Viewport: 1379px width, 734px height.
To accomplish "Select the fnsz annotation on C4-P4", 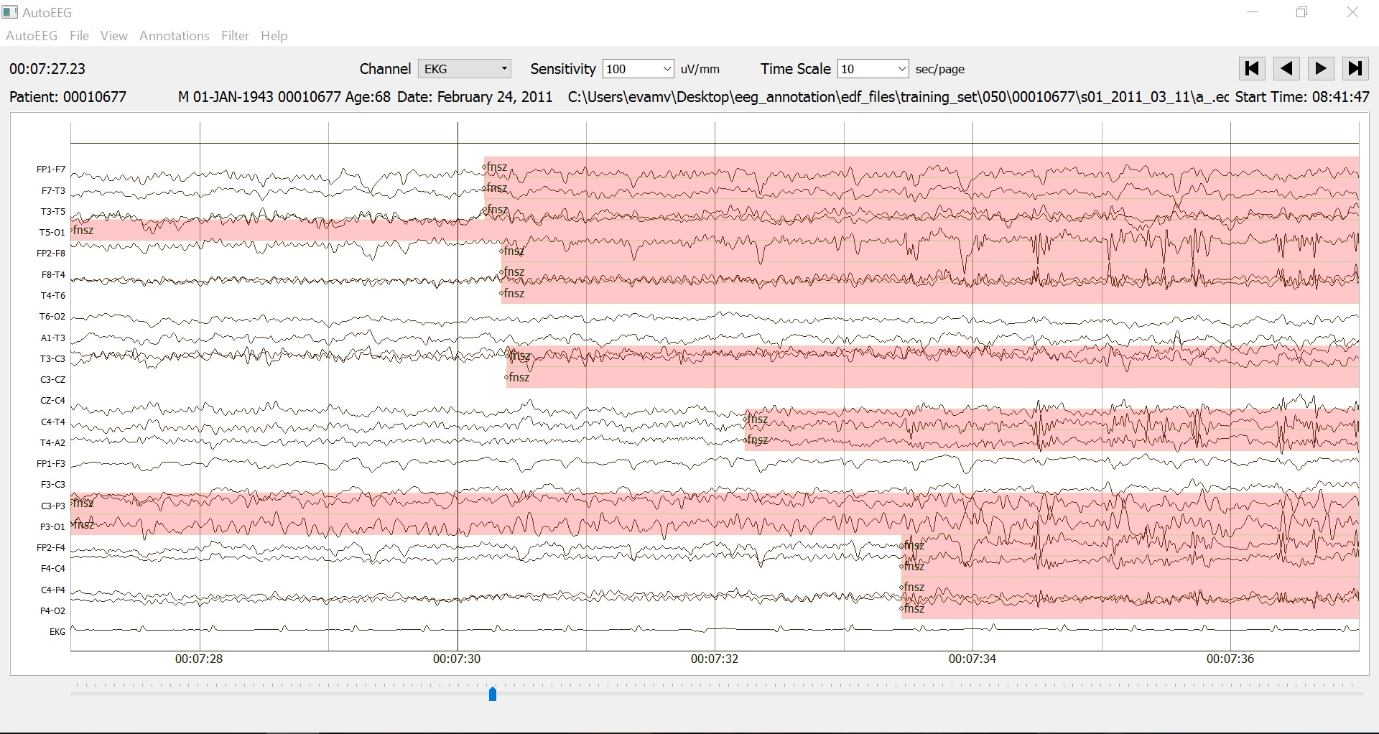I will tap(912, 587).
